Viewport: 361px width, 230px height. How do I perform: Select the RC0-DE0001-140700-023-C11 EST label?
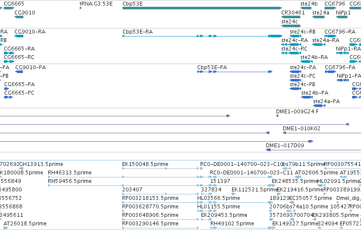click(x=252, y=173)
